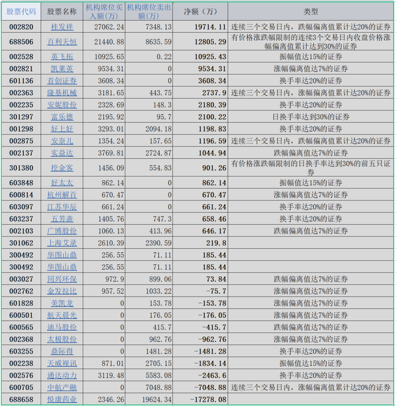Select stock code cell 688658
The image size is (397, 407).
point(21,399)
